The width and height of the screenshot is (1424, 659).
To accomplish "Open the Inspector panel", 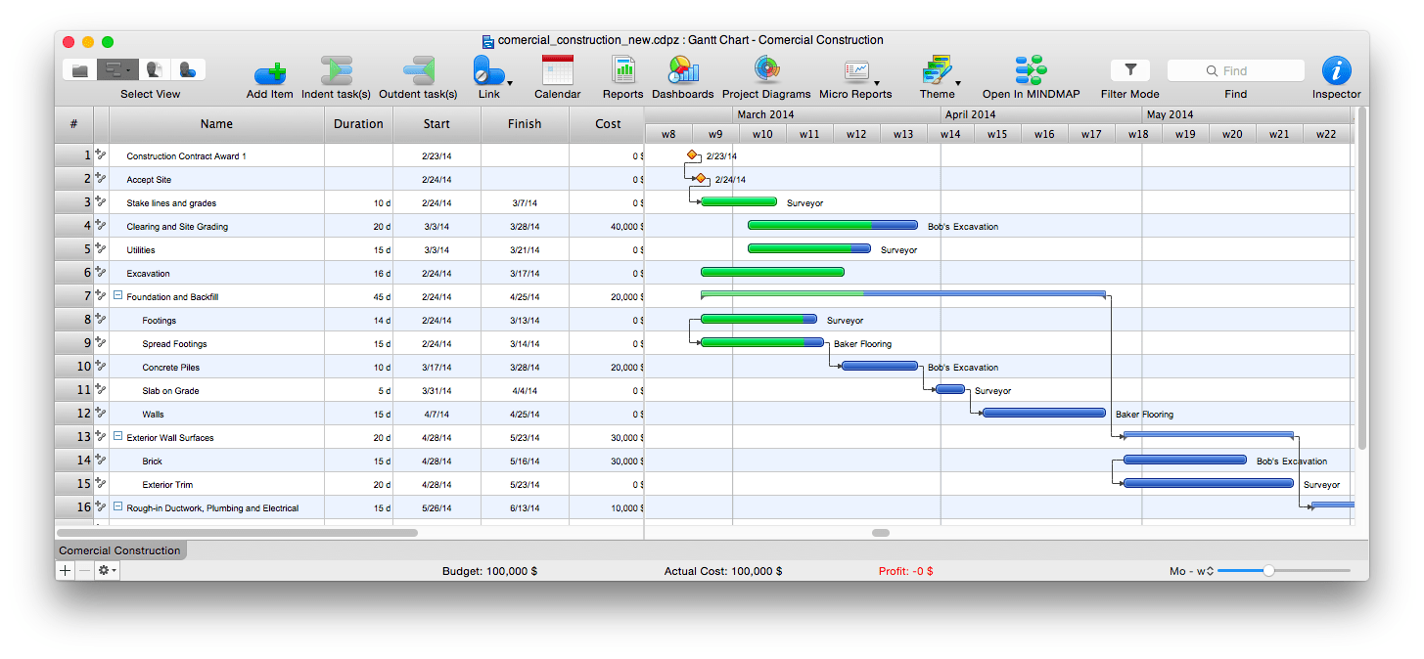I will coord(1336,71).
